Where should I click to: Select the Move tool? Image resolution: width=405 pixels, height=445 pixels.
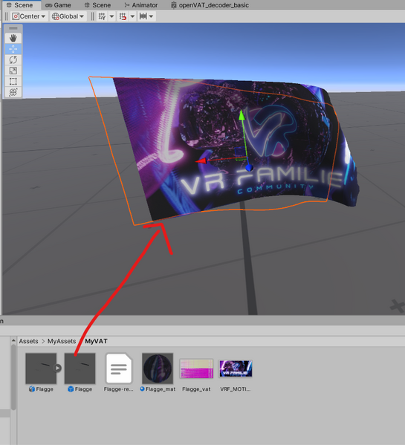pos(13,49)
